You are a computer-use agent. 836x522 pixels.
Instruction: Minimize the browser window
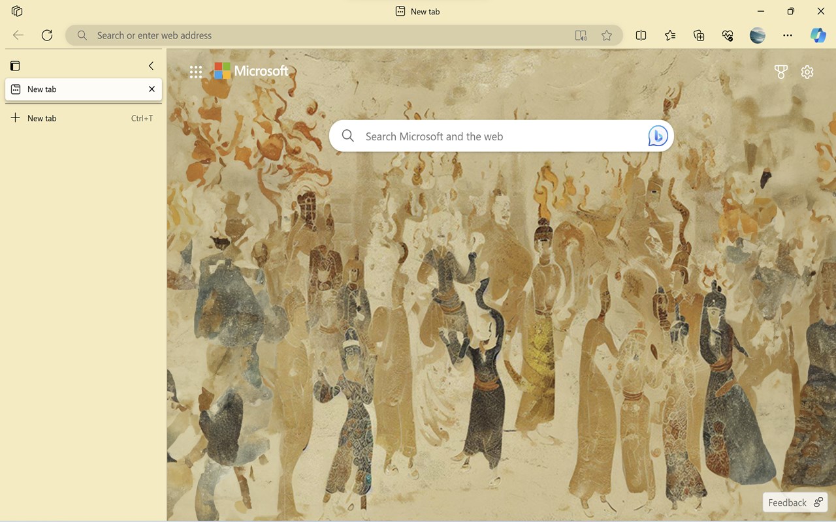tap(760, 11)
